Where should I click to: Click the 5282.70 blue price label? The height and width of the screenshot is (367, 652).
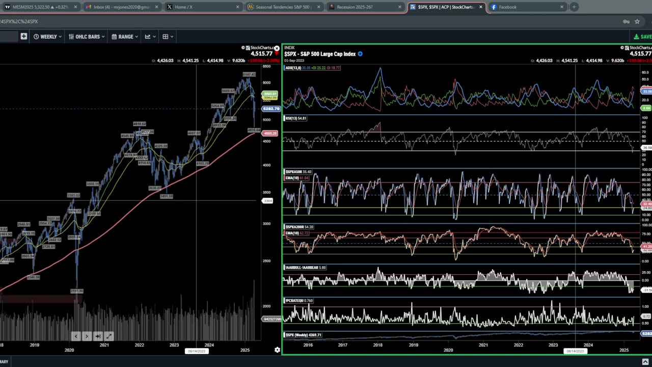point(270,109)
